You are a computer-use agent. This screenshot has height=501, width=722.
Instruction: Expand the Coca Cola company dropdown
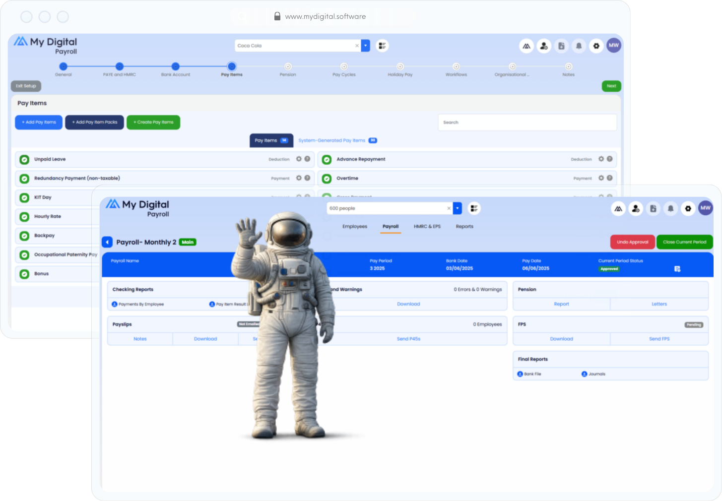click(365, 46)
